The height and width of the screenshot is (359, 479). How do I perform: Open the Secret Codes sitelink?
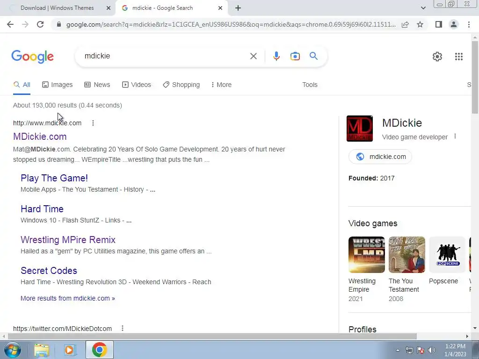pos(49,271)
